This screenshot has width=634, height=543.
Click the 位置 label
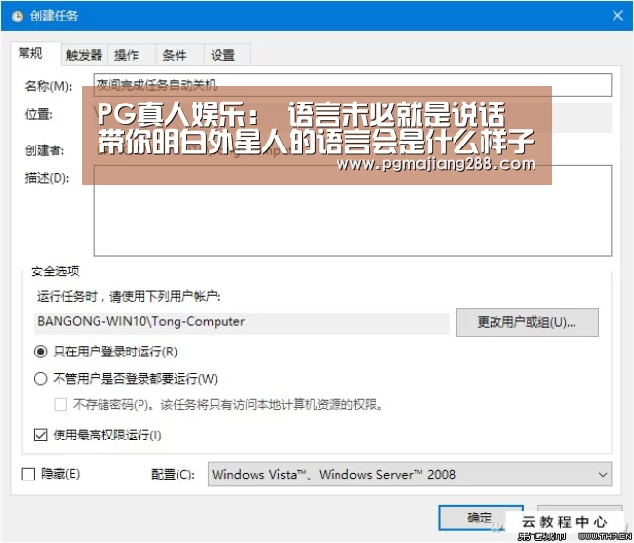38,114
